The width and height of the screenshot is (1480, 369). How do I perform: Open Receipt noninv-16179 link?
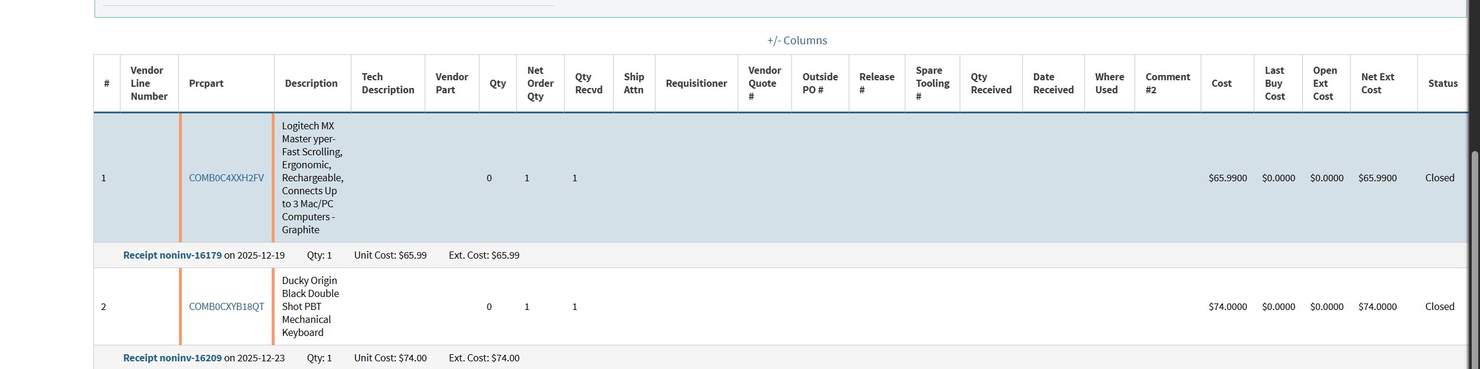point(172,255)
